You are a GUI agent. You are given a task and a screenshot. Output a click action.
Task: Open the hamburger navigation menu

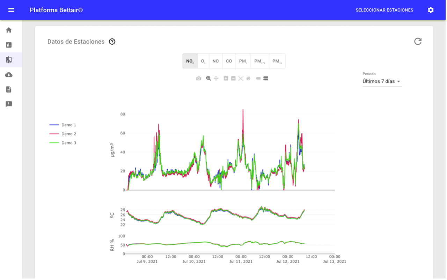pos(11,10)
